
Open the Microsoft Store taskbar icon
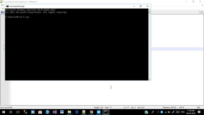pos(40,112)
